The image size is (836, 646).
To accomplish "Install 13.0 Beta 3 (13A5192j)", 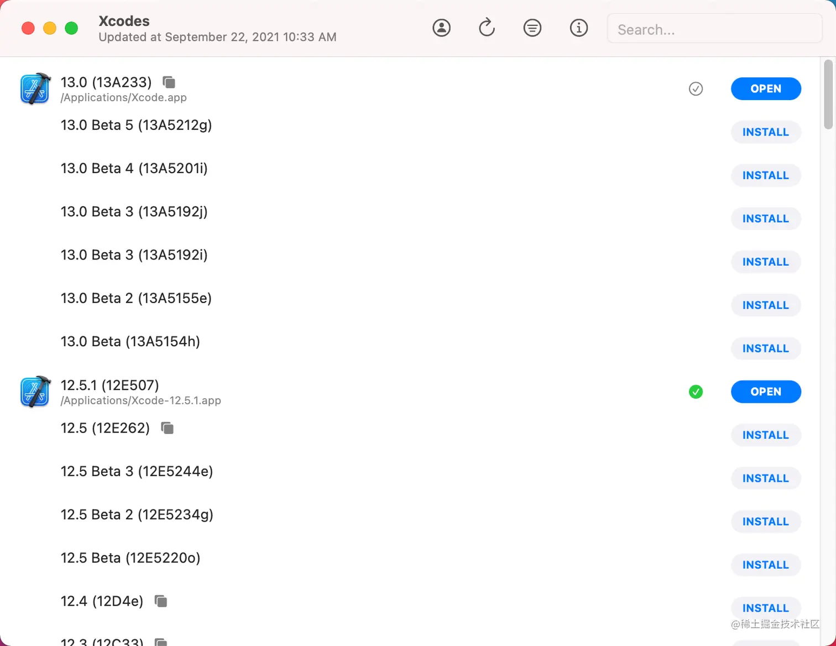I will [x=766, y=218].
